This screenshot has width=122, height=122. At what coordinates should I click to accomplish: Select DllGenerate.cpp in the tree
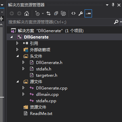[52, 88]
